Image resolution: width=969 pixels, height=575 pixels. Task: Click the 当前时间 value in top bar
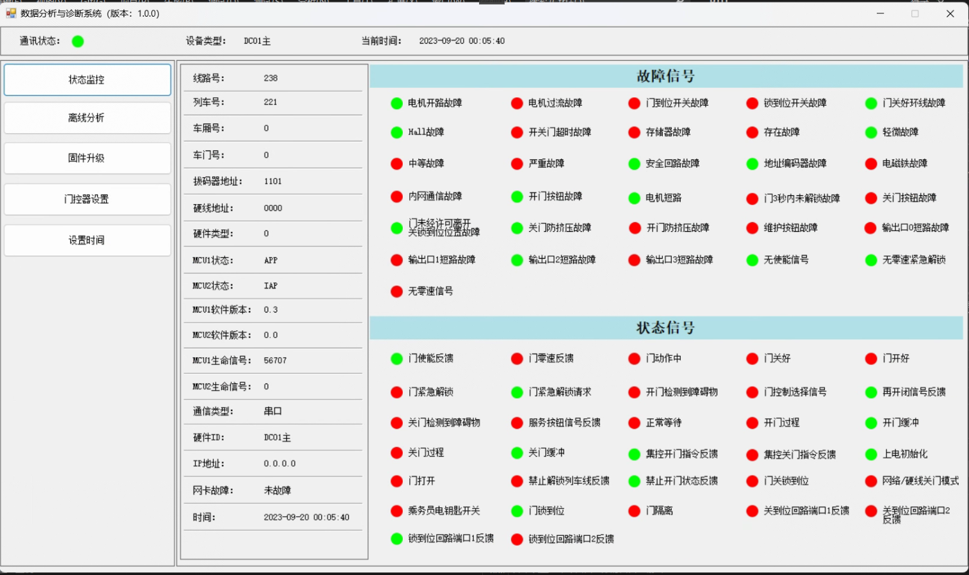pos(462,41)
